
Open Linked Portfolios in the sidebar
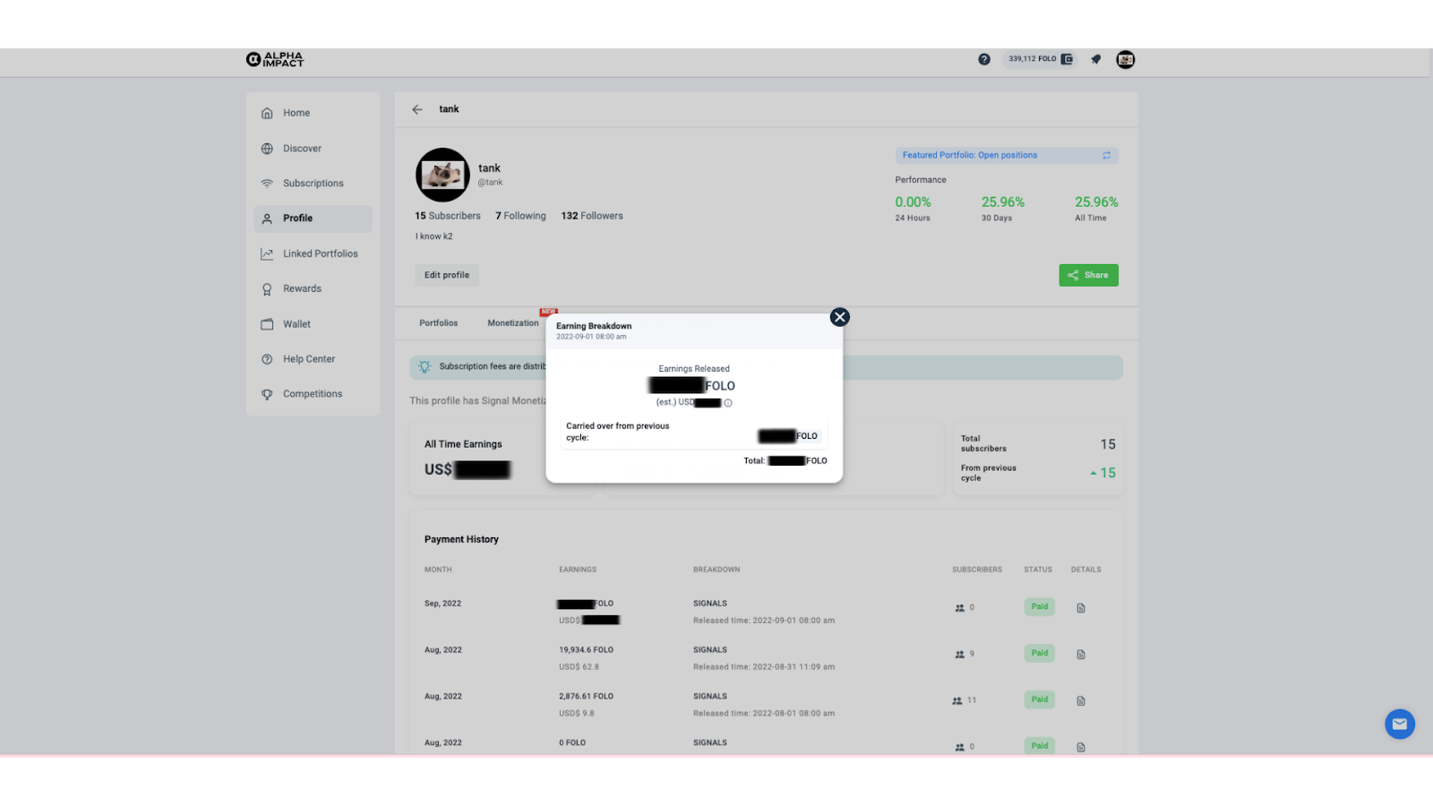point(313,253)
